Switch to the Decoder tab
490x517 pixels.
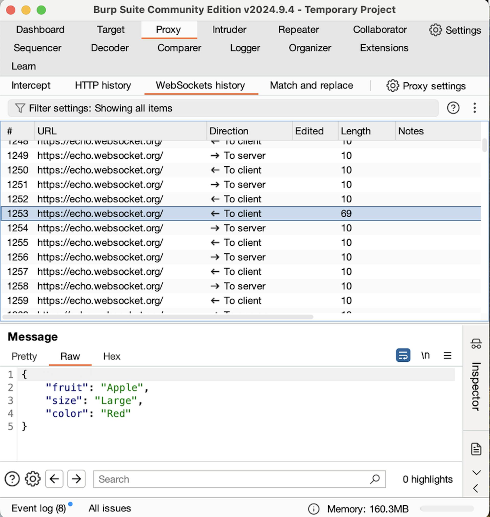(110, 48)
